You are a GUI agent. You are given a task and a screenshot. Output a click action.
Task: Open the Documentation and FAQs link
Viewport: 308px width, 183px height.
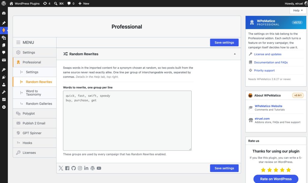[271, 63]
